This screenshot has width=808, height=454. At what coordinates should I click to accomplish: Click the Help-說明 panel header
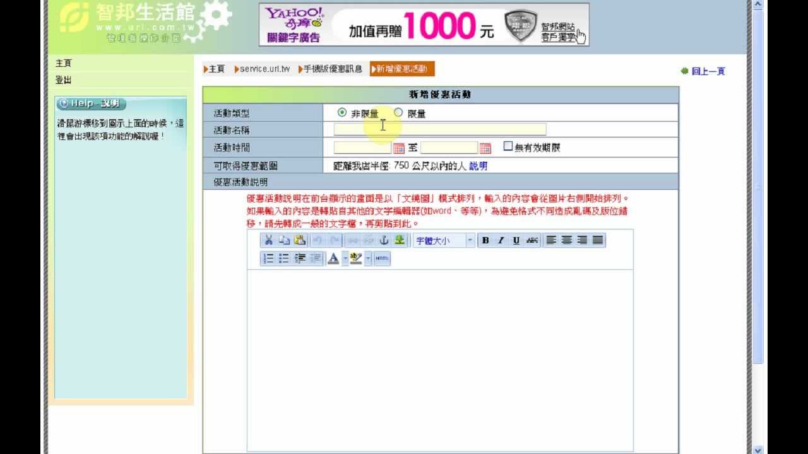coord(92,103)
